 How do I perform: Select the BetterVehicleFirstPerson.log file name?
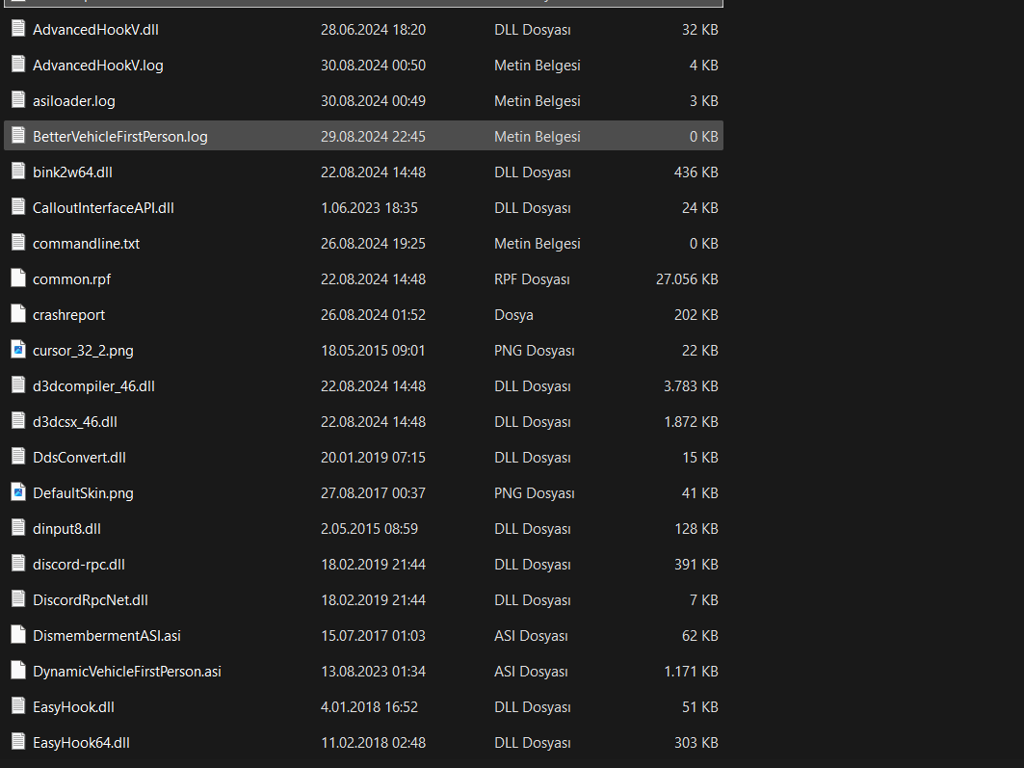pos(120,137)
